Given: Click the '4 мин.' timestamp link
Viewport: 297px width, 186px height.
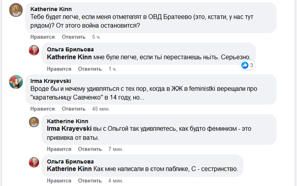Looking at the screenshot, I should (115, 180).
